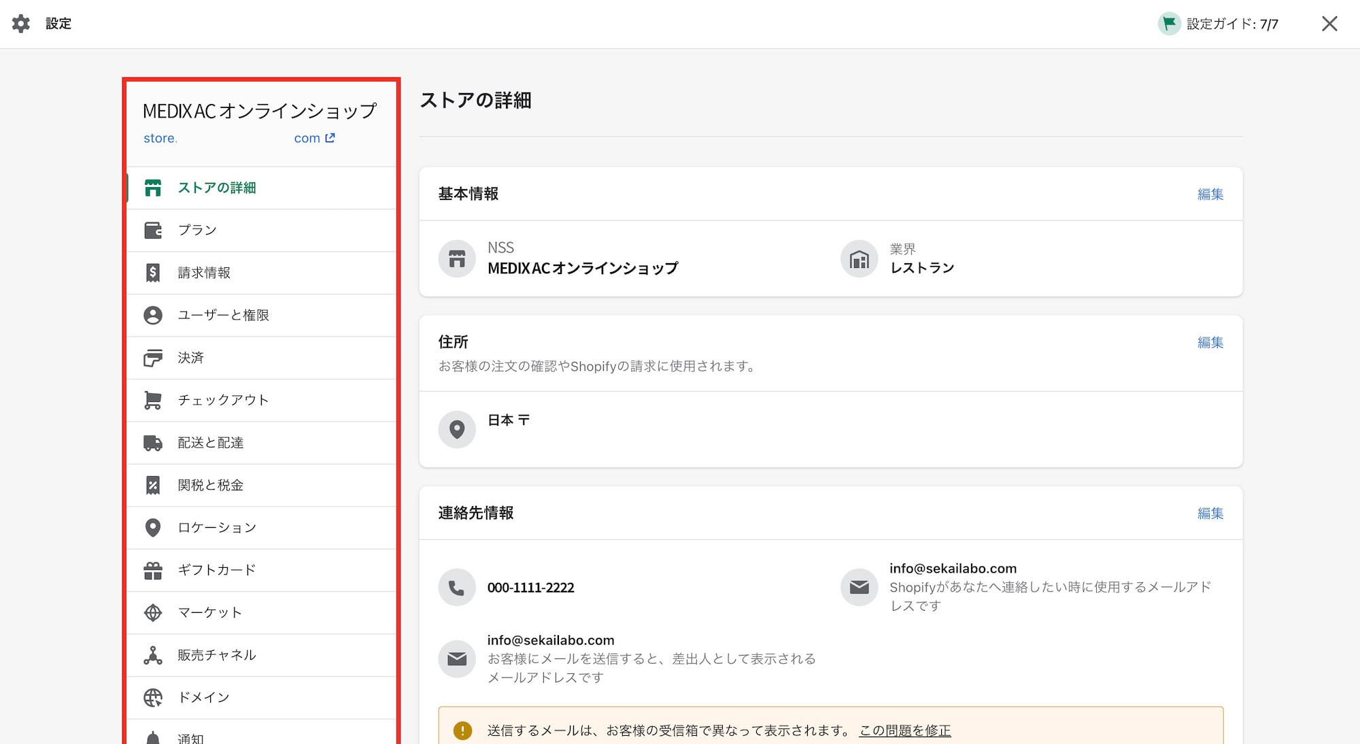Click the store icon in 基本情報 card
The width and height of the screenshot is (1360, 744).
(457, 259)
